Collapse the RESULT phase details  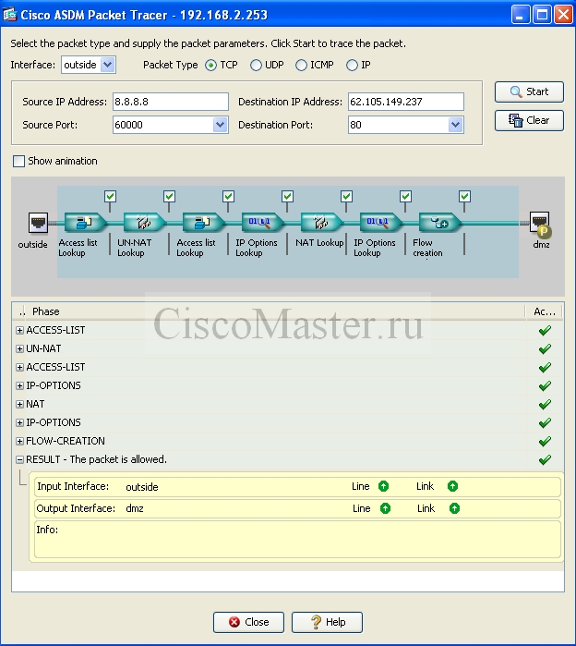[19, 460]
